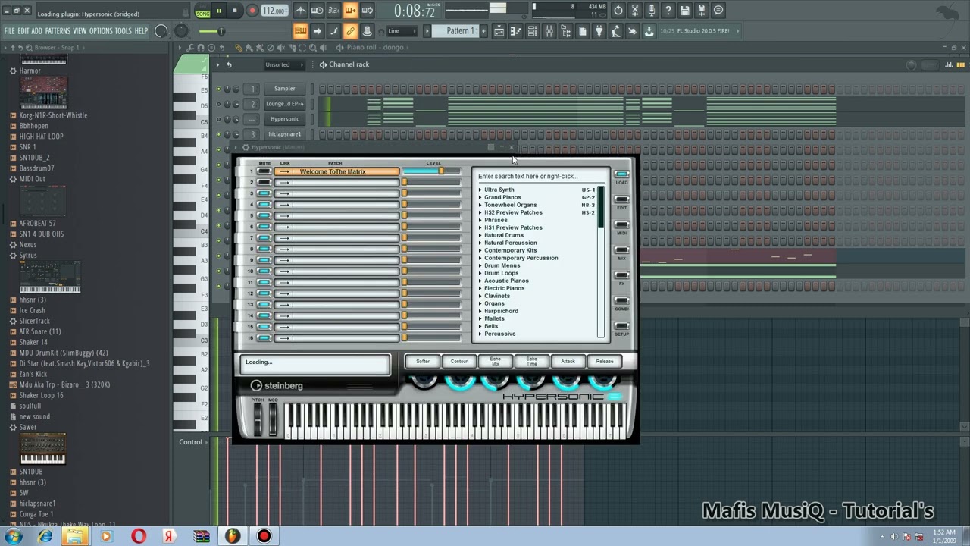Click the patch search text field in Hypersonic
The height and width of the screenshot is (546, 970).
click(538, 176)
